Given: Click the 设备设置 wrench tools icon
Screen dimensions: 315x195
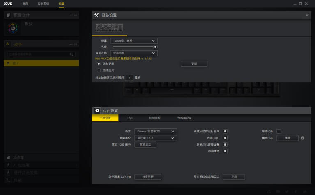Looking at the screenshot, I should click(x=97, y=15).
